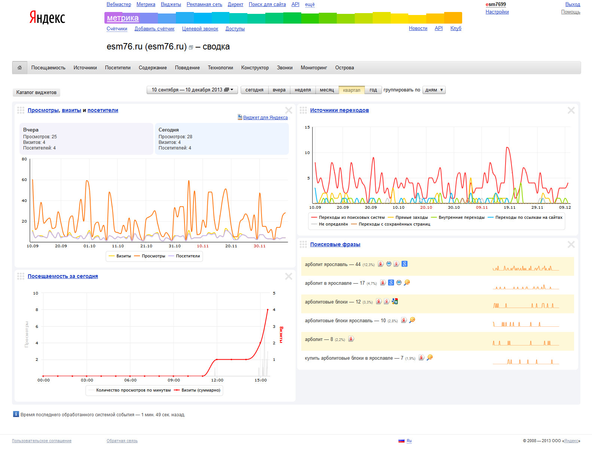This screenshot has height=453, width=592.
Task: Expand the 'ещё' services menu
Action: click(x=309, y=4)
